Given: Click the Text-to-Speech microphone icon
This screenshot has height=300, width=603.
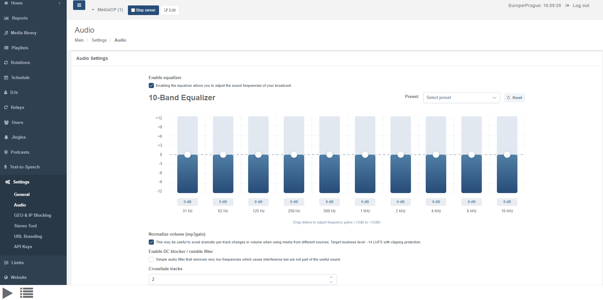Looking at the screenshot, I should 5,167.
